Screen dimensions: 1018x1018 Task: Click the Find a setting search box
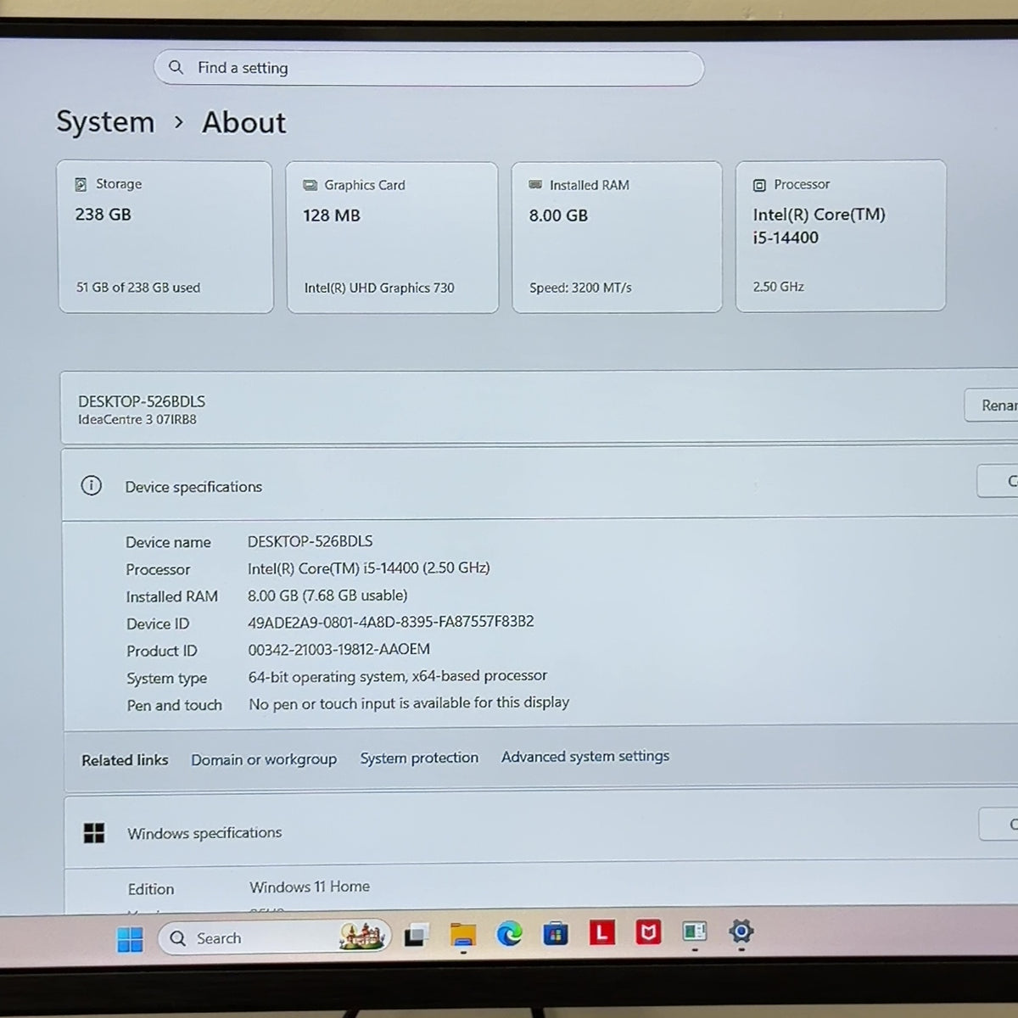428,68
